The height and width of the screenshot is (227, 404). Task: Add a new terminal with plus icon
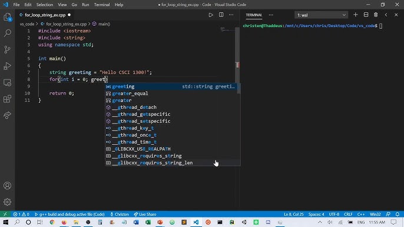pos(356,15)
